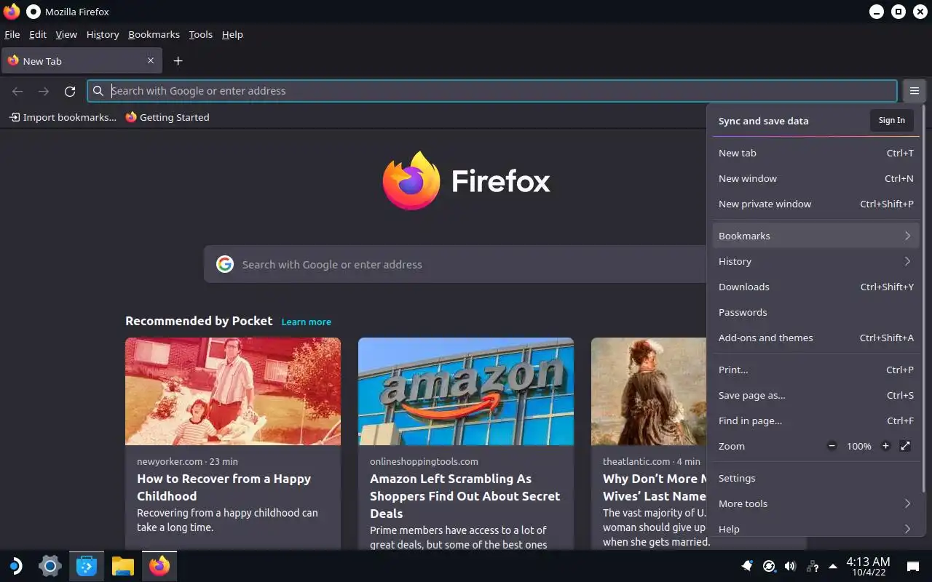
Task: Open System Settings from the taskbar
Action: [x=50, y=565]
